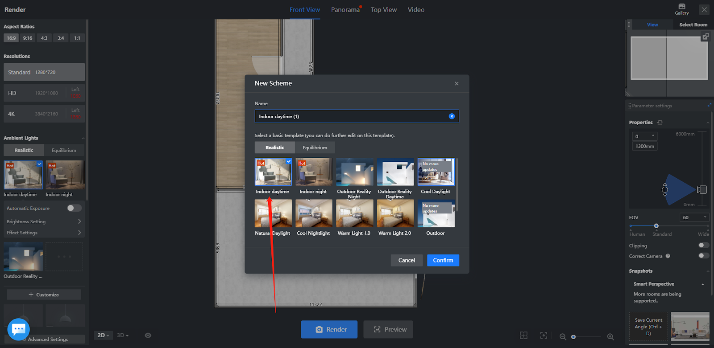
Task: Select the Equilibrium tab in dialog
Action: click(315, 147)
